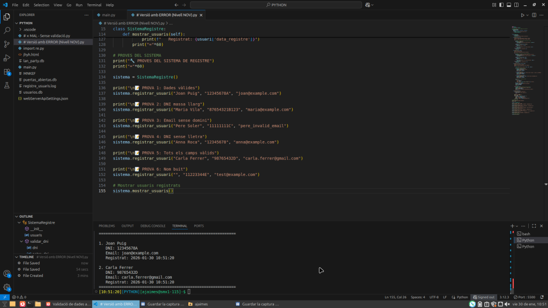Click the Run Python File play button
Image resolution: width=548 pixels, height=308 pixels.
pos(524,15)
